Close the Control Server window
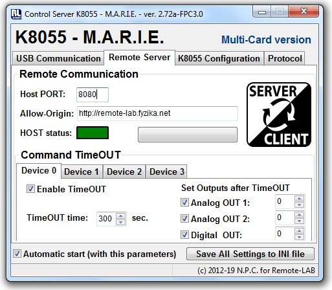 [x=304, y=11]
